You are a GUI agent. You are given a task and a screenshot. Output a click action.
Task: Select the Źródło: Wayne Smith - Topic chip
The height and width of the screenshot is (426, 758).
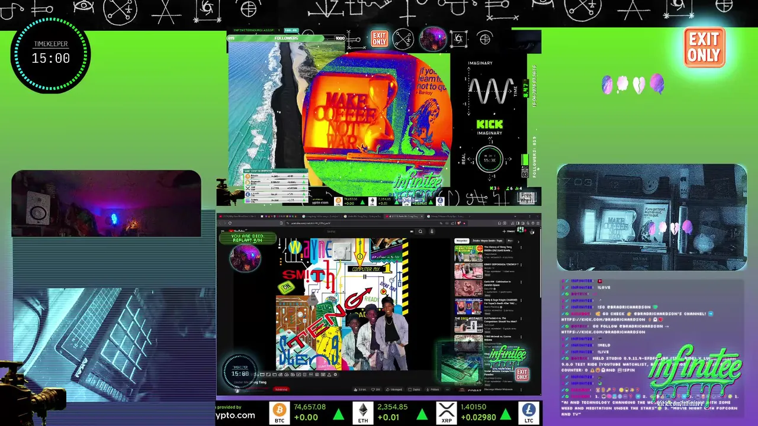point(487,241)
